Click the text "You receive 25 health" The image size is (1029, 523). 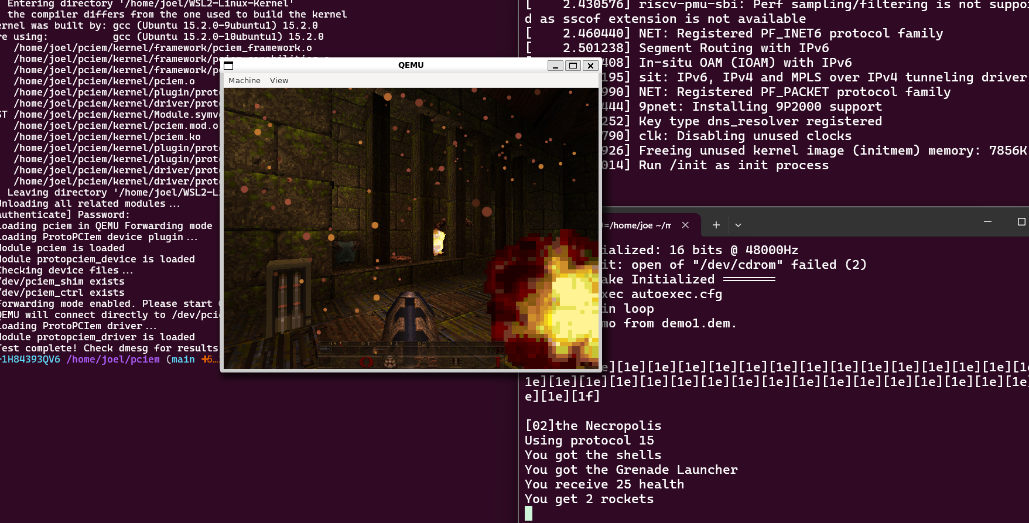click(604, 484)
